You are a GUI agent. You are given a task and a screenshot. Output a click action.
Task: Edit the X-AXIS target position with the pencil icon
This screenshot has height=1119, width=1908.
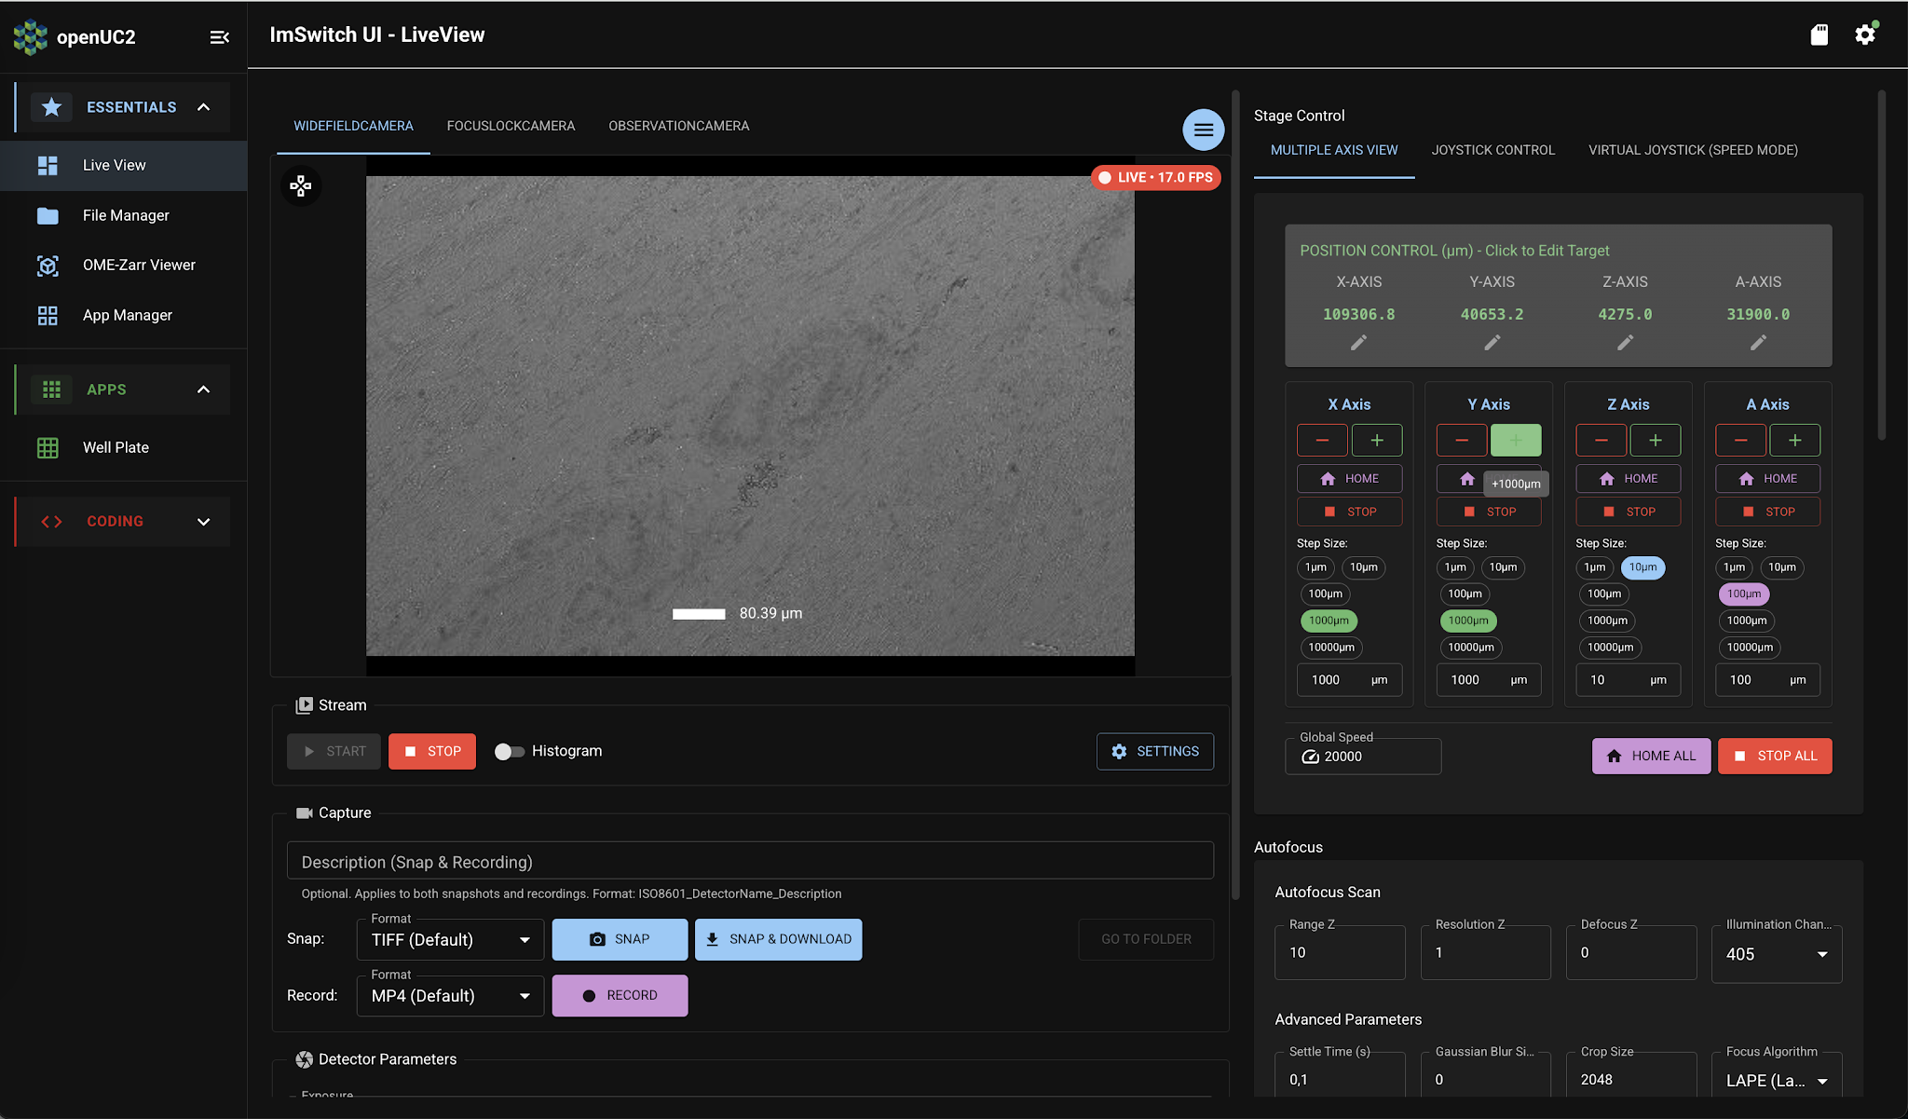click(x=1358, y=343)
